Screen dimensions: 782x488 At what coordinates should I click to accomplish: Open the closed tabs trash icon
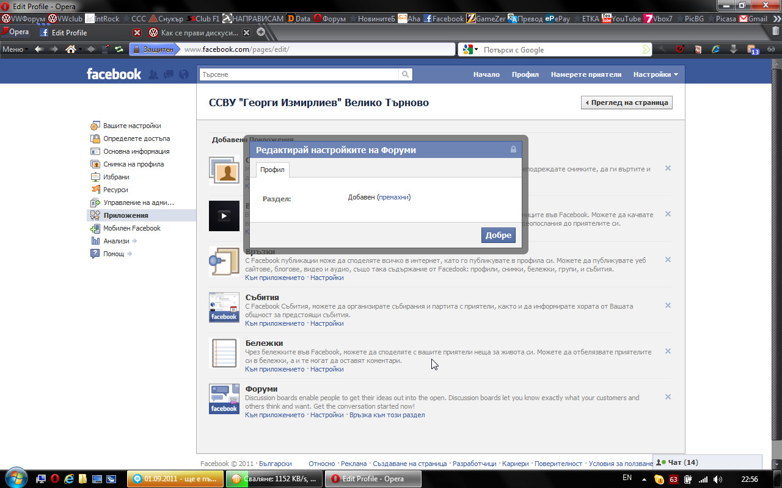pyautogui.click(x=776, y=32)
